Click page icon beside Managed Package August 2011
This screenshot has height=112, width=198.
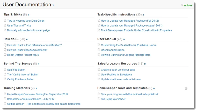coord(99,25)
